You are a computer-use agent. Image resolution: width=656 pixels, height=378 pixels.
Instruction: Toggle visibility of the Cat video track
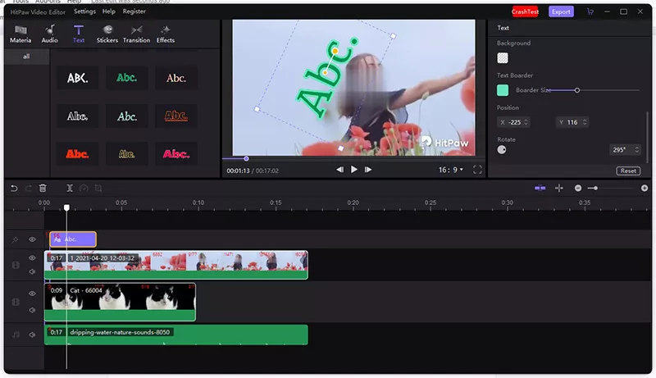33,294
